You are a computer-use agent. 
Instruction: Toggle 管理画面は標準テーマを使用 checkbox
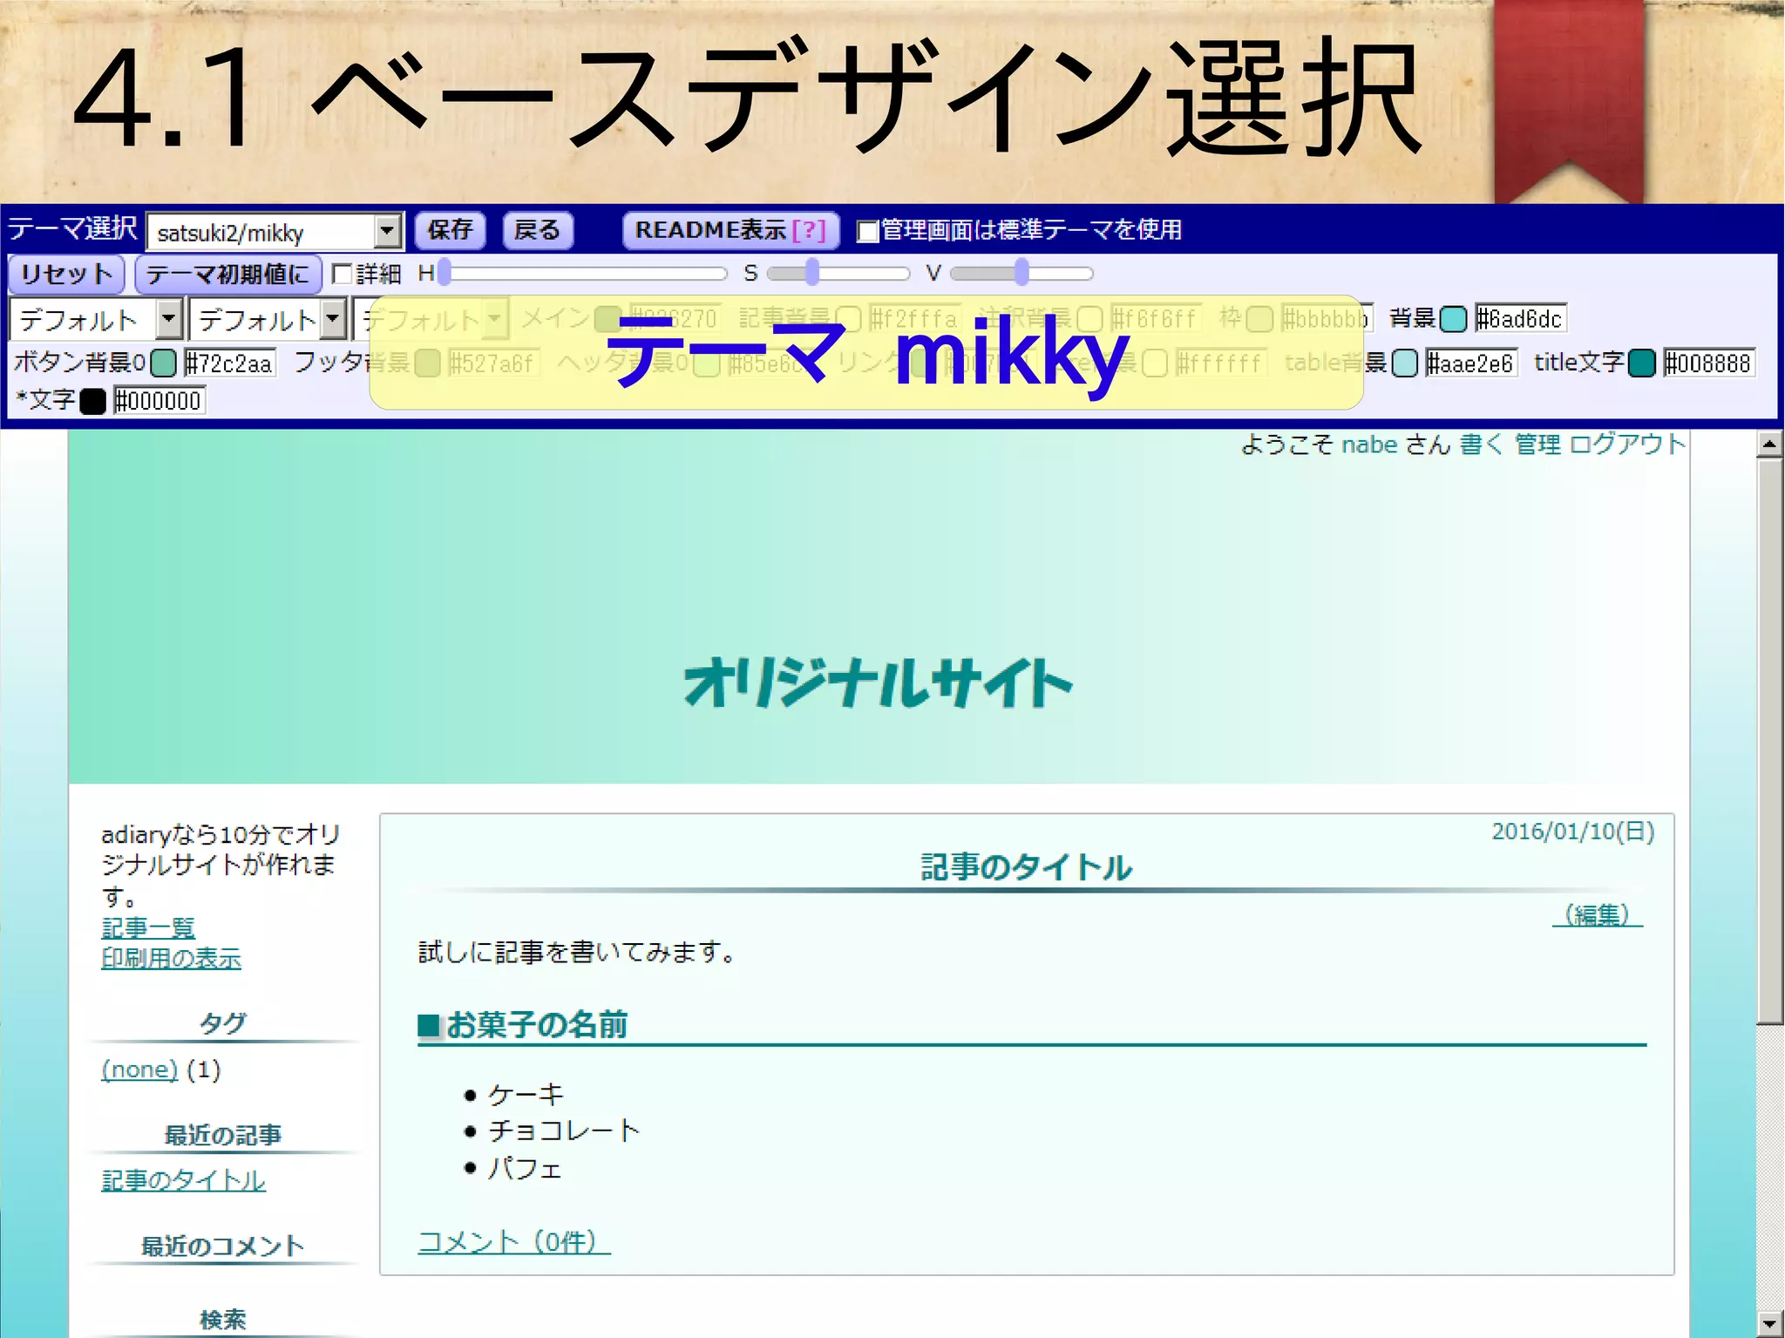click(867, 231)
